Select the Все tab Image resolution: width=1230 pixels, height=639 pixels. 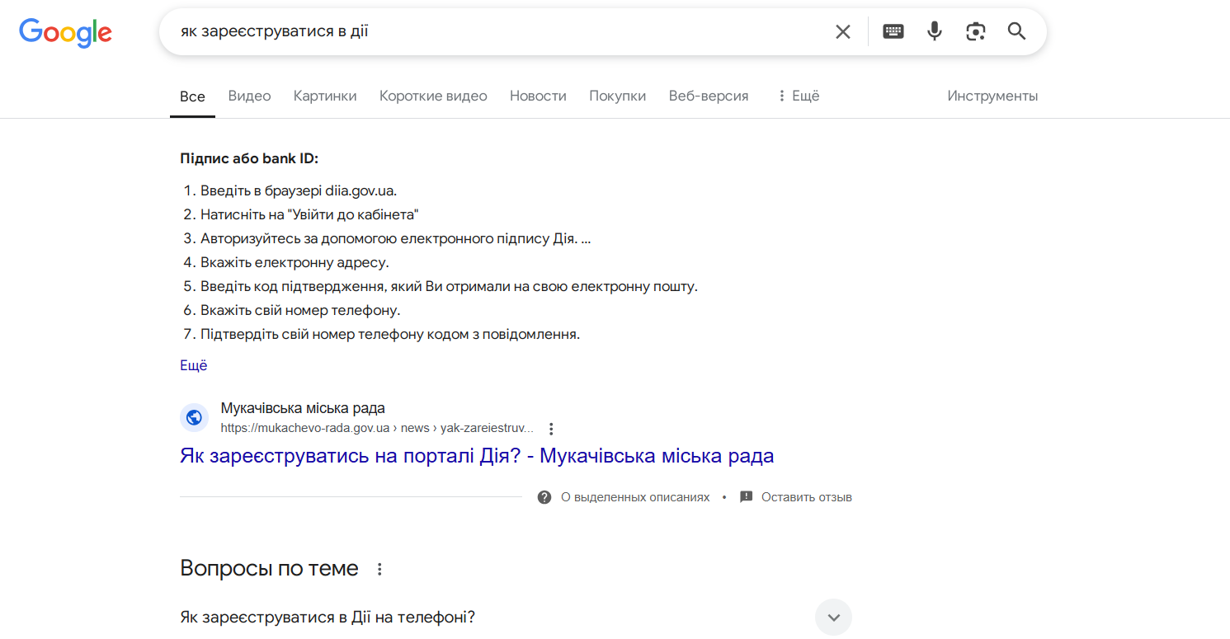point(192,96)
